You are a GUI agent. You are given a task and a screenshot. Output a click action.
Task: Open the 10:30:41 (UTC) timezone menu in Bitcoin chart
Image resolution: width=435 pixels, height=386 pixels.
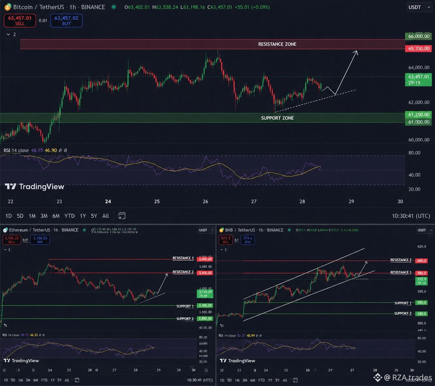coord(411,216)
